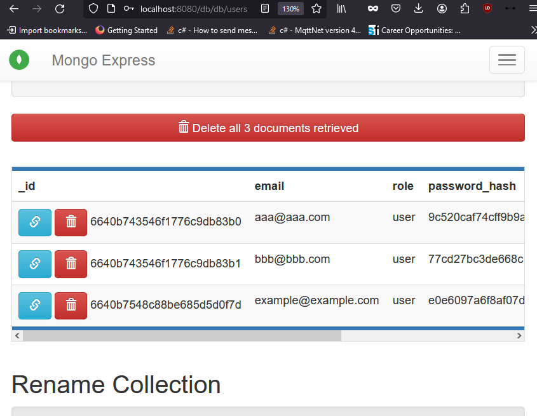Viewport: 537px width, 416px height.
Task: Open document link for bbb@bbb.com row
Action: pos(35,264)
